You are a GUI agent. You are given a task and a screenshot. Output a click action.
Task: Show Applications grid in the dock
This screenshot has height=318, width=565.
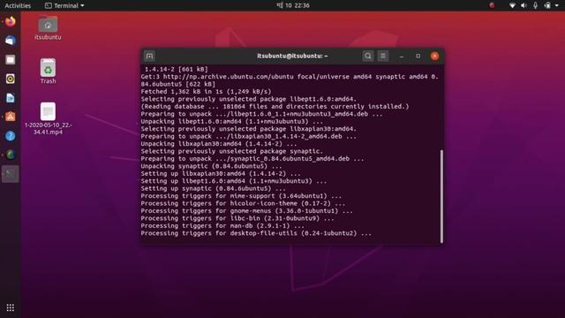[10, 307]
